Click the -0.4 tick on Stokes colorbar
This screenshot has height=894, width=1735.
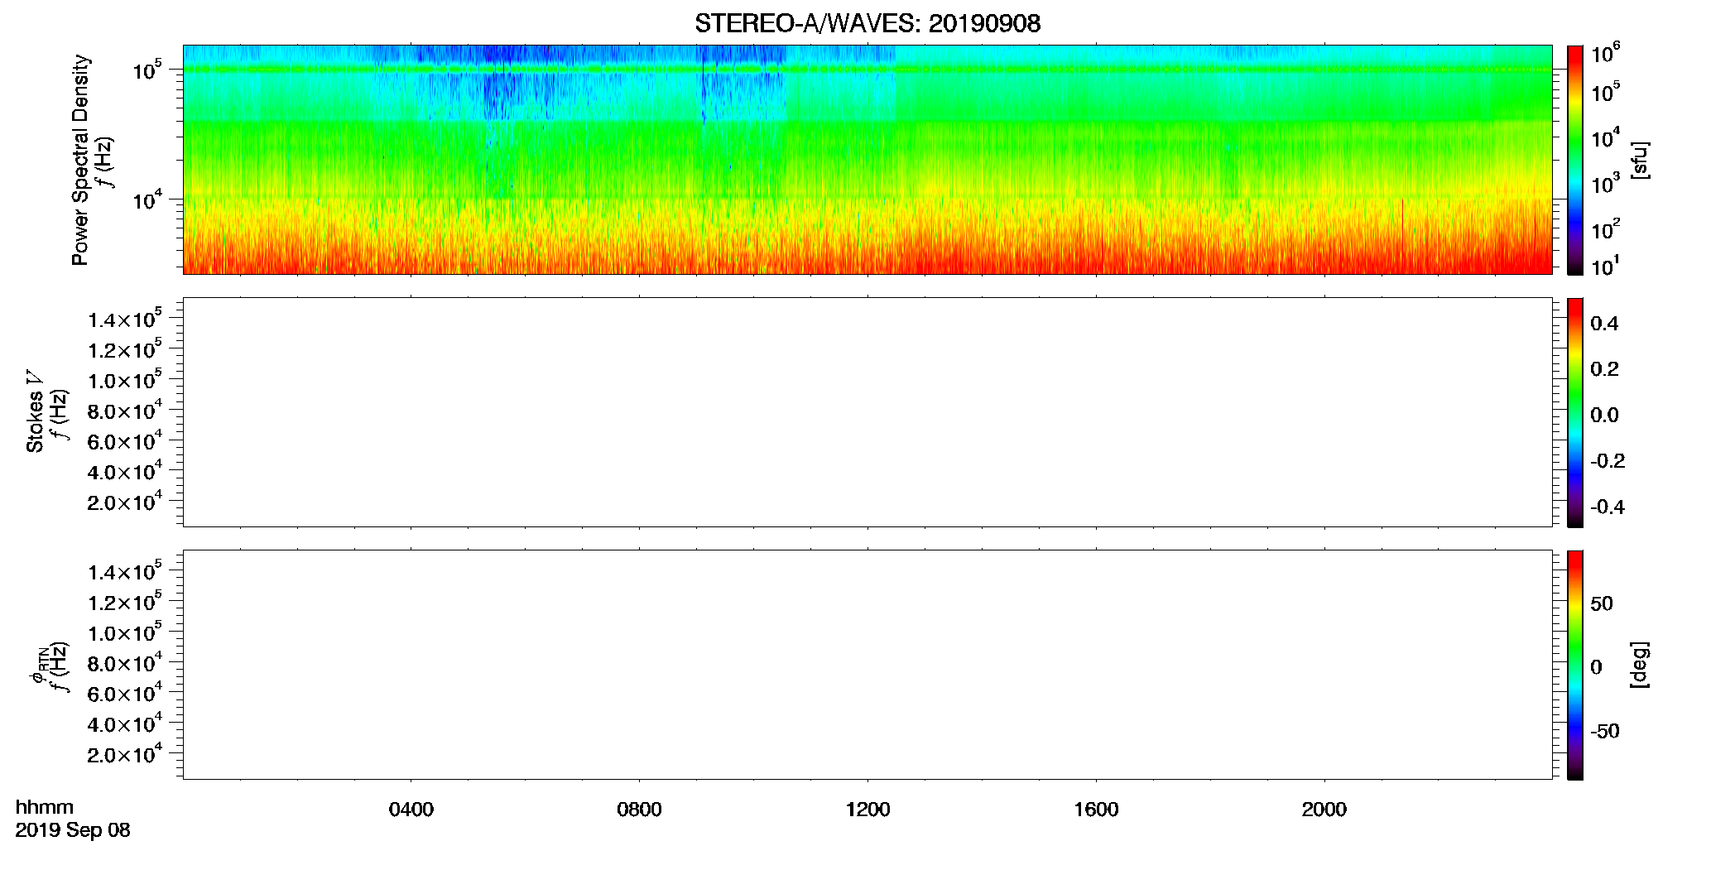click(x=1608, y=507)
